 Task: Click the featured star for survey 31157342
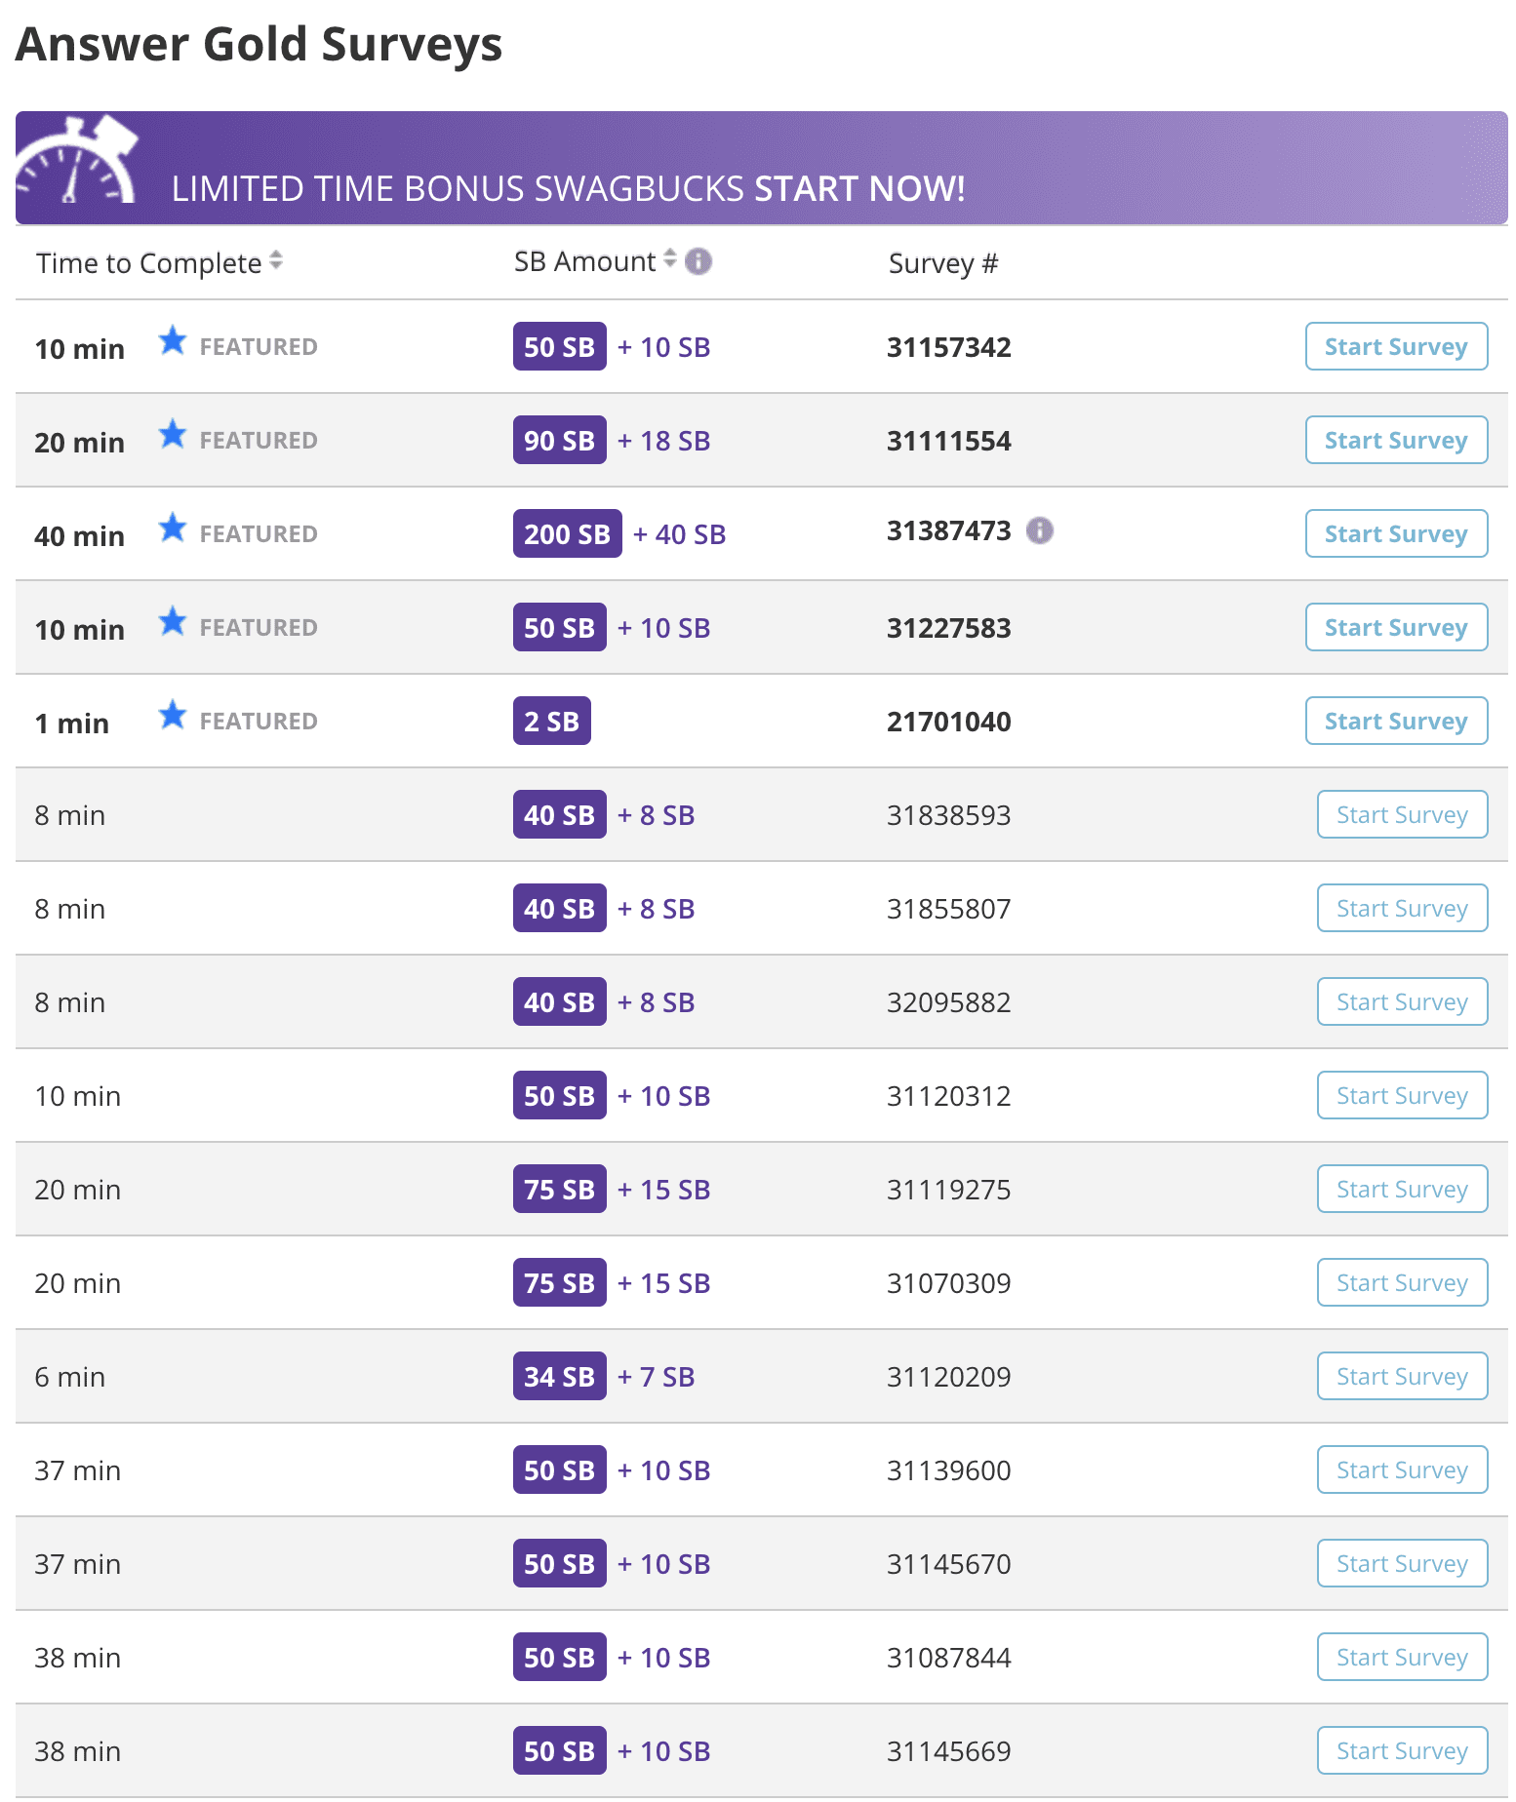[x=173, y=340]
